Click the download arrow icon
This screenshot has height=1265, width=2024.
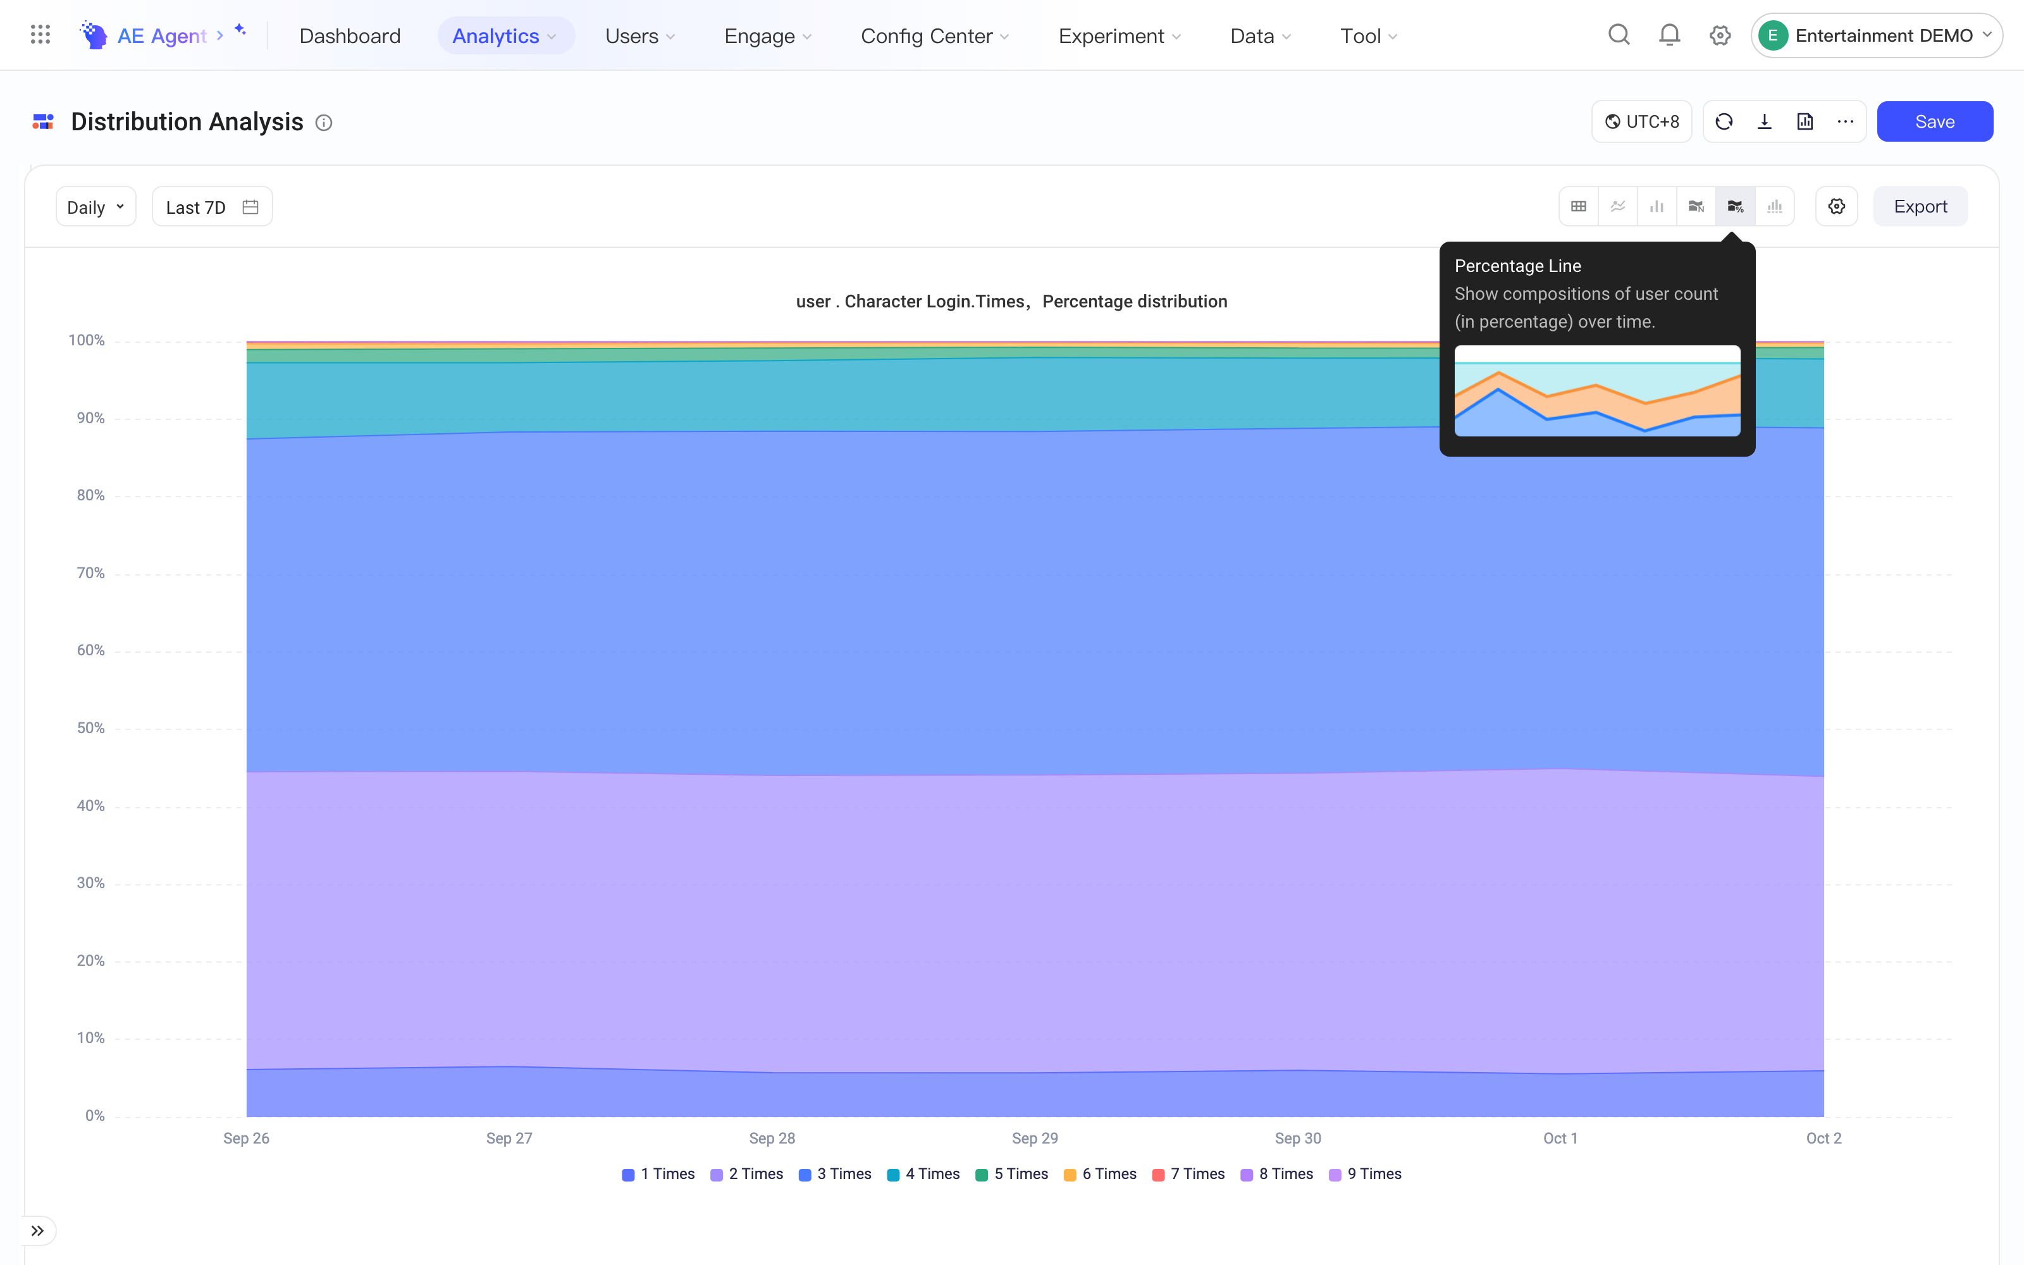click(x=1765, y=121)
